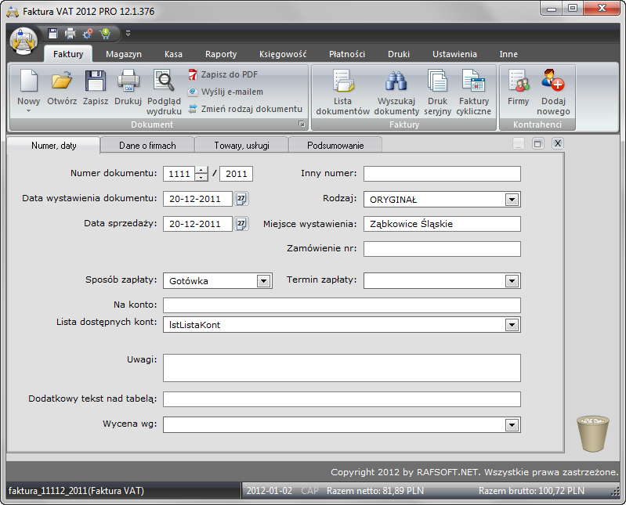Image resolution: width=626 pixels, height=505 pixels.
Task: Switch to the Magazyn ribbon tab
Action: 124,54
